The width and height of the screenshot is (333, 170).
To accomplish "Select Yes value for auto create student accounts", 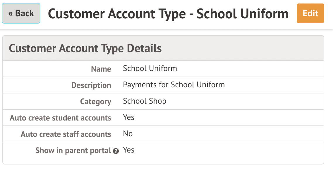I will (x=128, y=118).
